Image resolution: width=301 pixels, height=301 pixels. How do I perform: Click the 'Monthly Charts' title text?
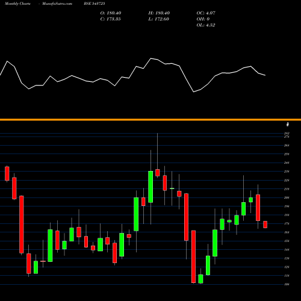[17, 4]
